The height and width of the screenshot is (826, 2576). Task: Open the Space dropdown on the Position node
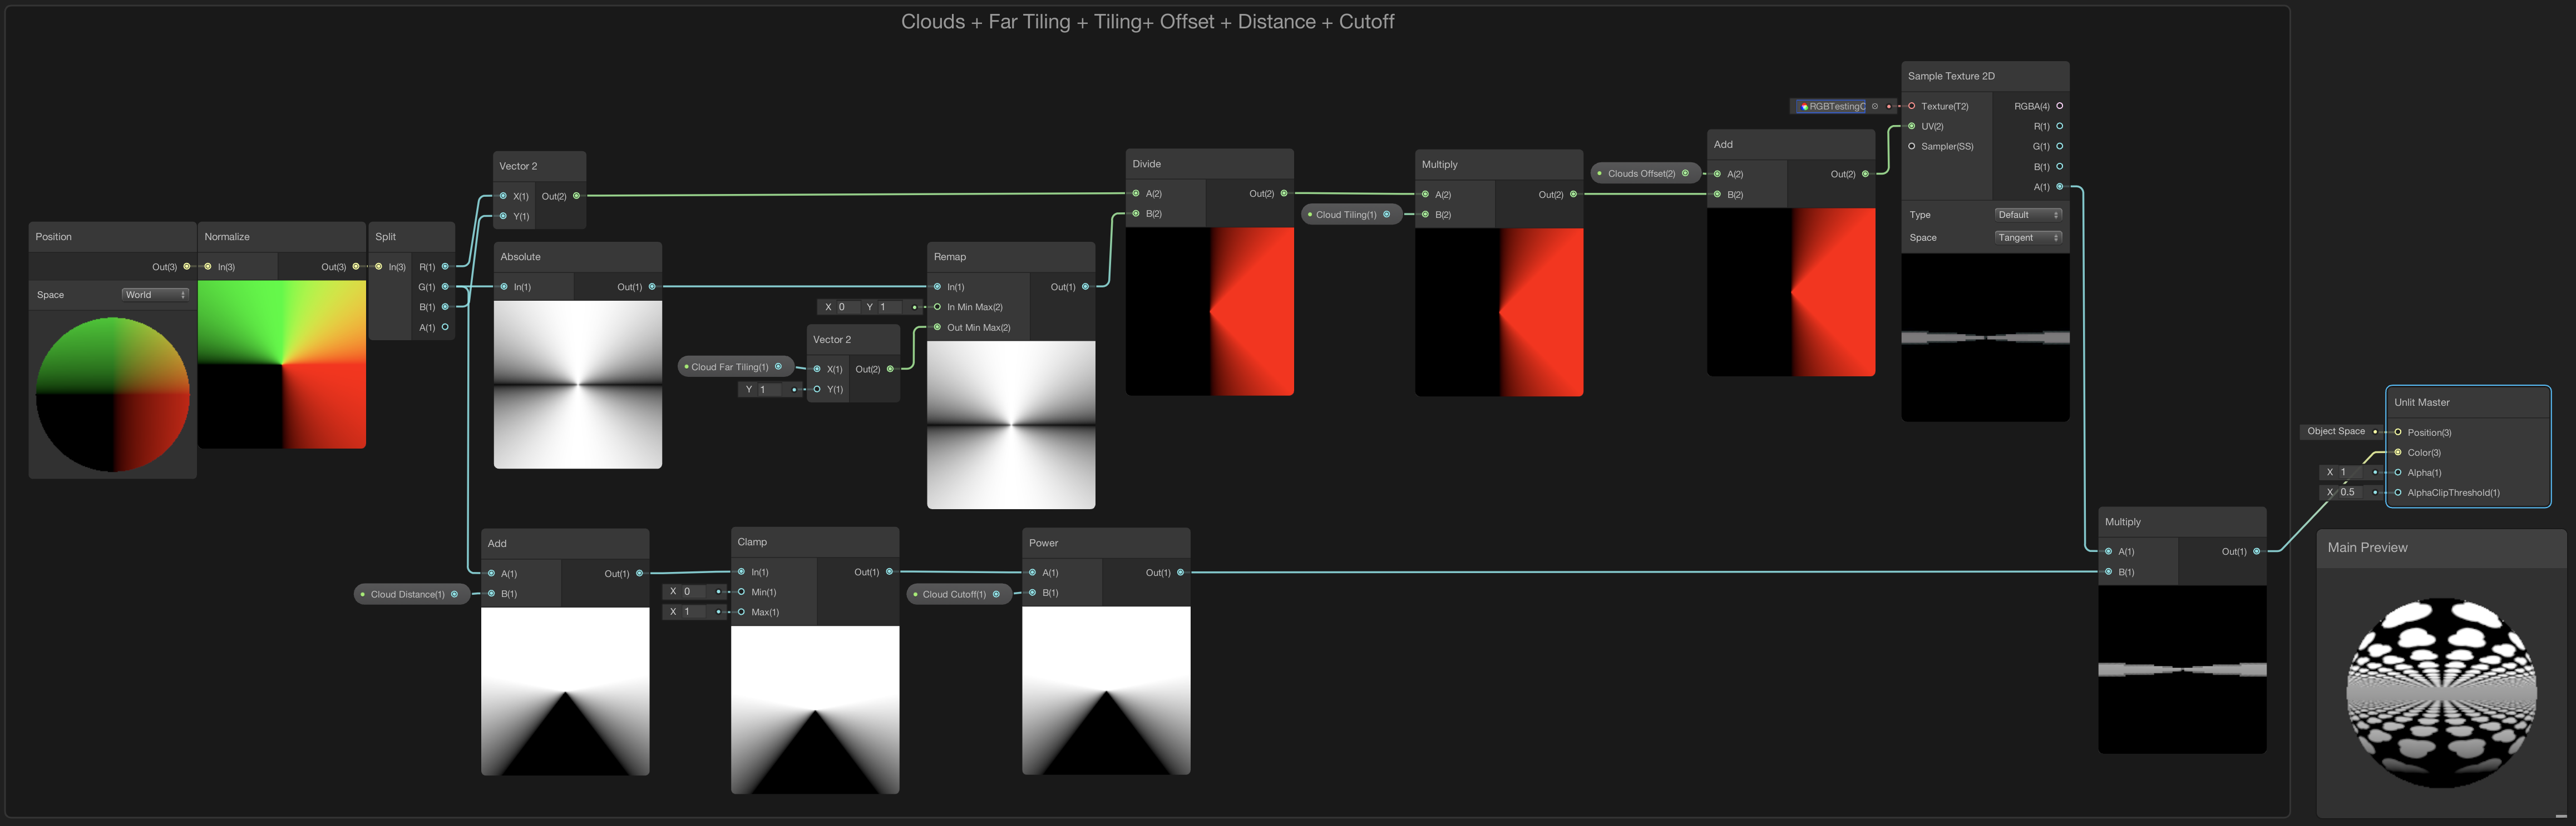click(155, 295)
